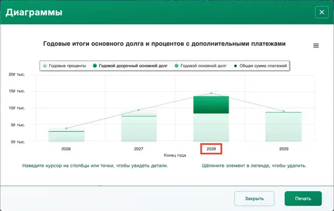334x211 pixels.
Task: Open the chart hamburger menu
Action: (316, 46)
